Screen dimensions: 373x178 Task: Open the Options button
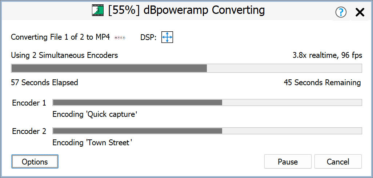[35, 162]
